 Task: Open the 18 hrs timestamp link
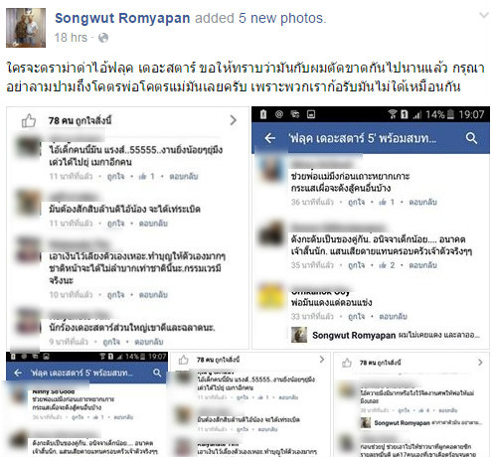[71, 38]
